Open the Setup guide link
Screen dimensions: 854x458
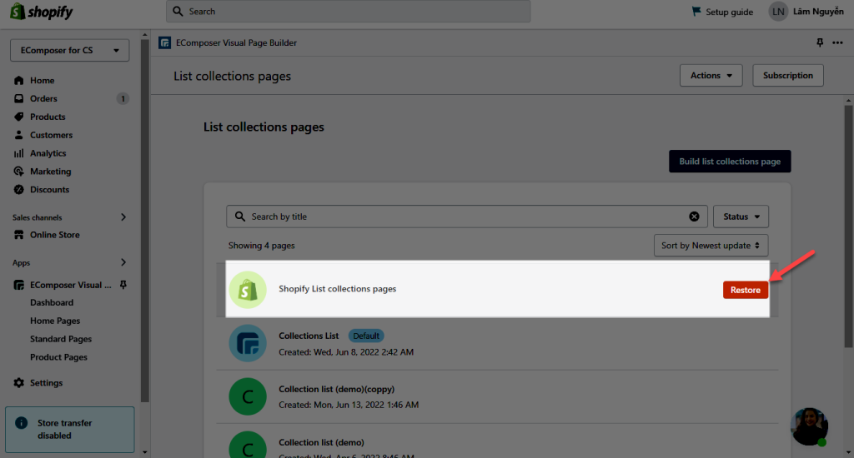(x=729, y=12)
